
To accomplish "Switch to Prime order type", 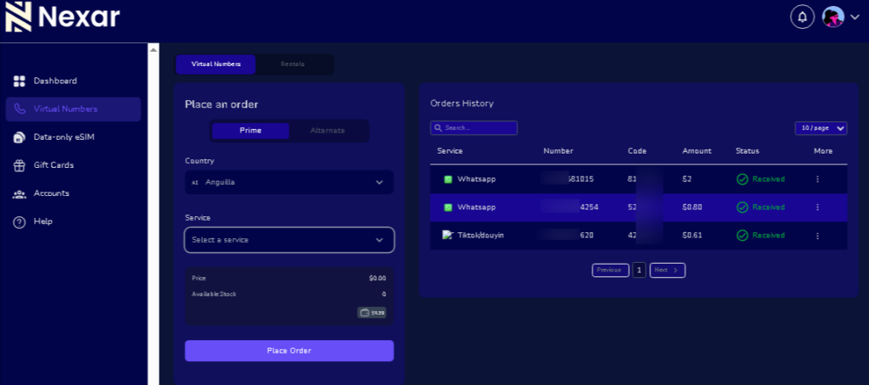I will tap(250, 131).
